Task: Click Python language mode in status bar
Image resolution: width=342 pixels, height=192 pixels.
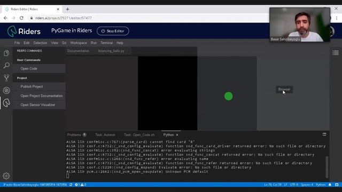Action: [321, 185]
